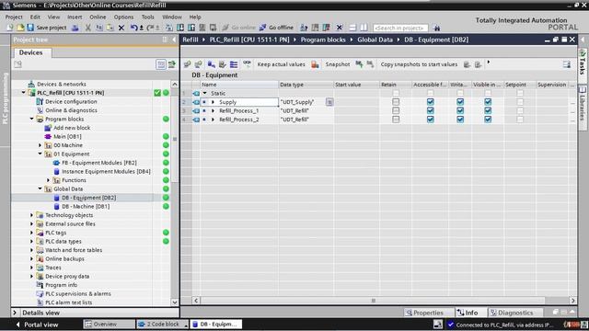Viewport: 589px width, 331px height.
Task: Click the 2 Code block taskbar button
Action: tap(162, 325)
